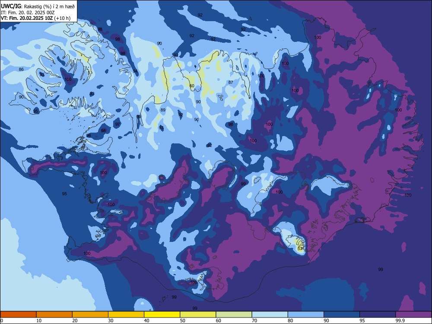Pick the 60–70% light green legend swatch
The height and width of the screenshot is (324, 432).
pyautogui.click(x=234, y=314)
